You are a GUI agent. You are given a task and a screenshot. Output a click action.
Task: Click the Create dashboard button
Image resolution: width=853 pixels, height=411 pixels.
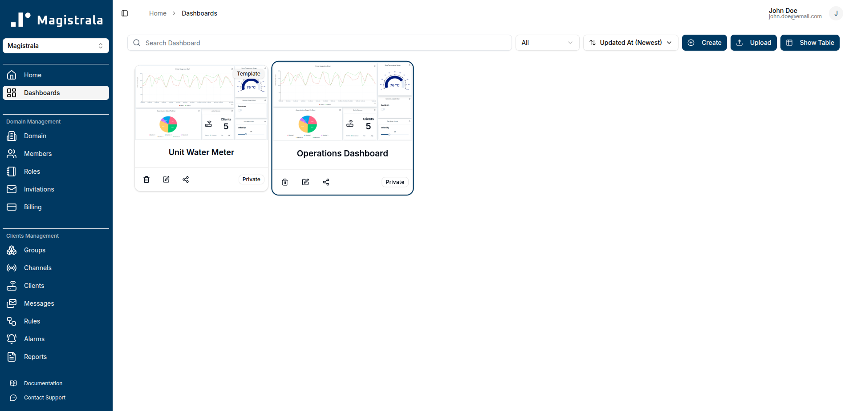(704, 43)
